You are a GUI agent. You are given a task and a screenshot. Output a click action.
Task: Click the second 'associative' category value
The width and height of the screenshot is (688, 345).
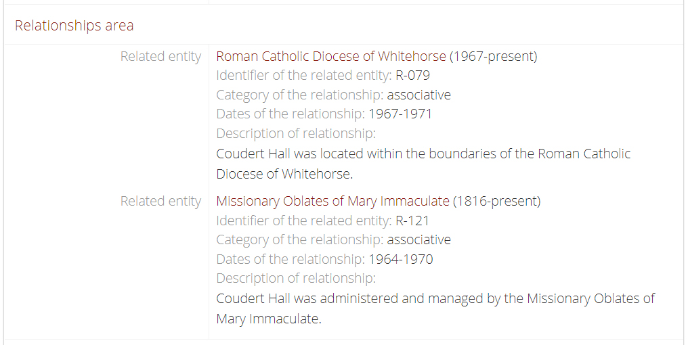click(x=418, y=239)
